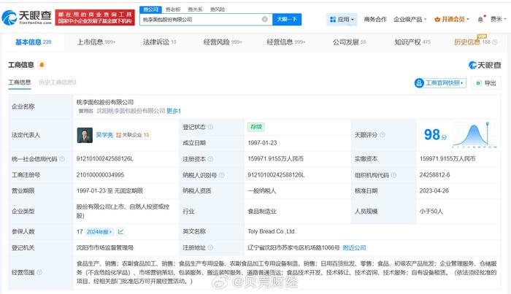The image size is (511, 294).
Task: Open the help icon next to 注册资本
Action: [x=210, y=159]
